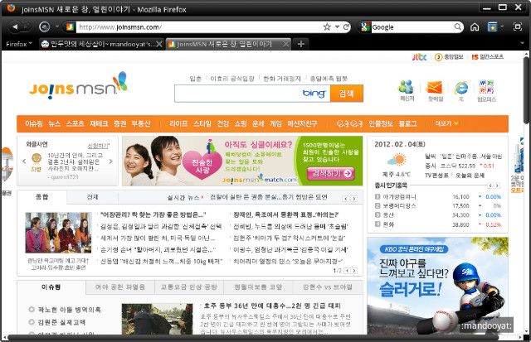Open the history dropdown arrow beside identity icon

(57, 26)
